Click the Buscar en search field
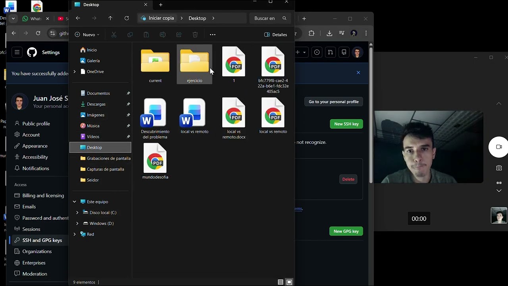 coord(271,18)
